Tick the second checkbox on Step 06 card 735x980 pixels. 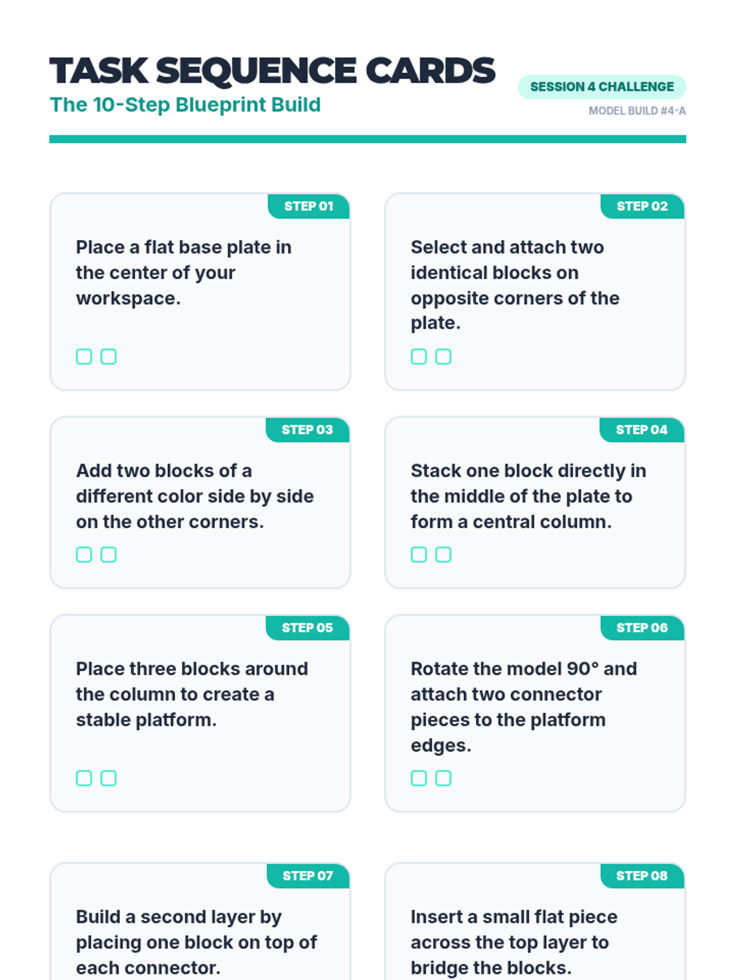(443, 778)
